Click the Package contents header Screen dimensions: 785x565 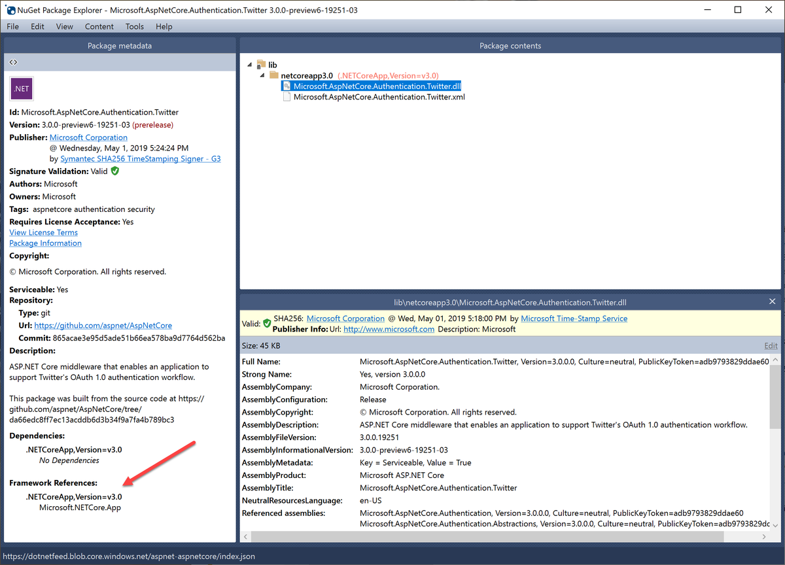click(x=510, y=46)
